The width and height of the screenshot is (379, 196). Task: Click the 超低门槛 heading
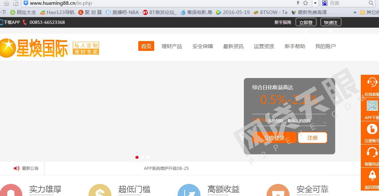point(134,189)
